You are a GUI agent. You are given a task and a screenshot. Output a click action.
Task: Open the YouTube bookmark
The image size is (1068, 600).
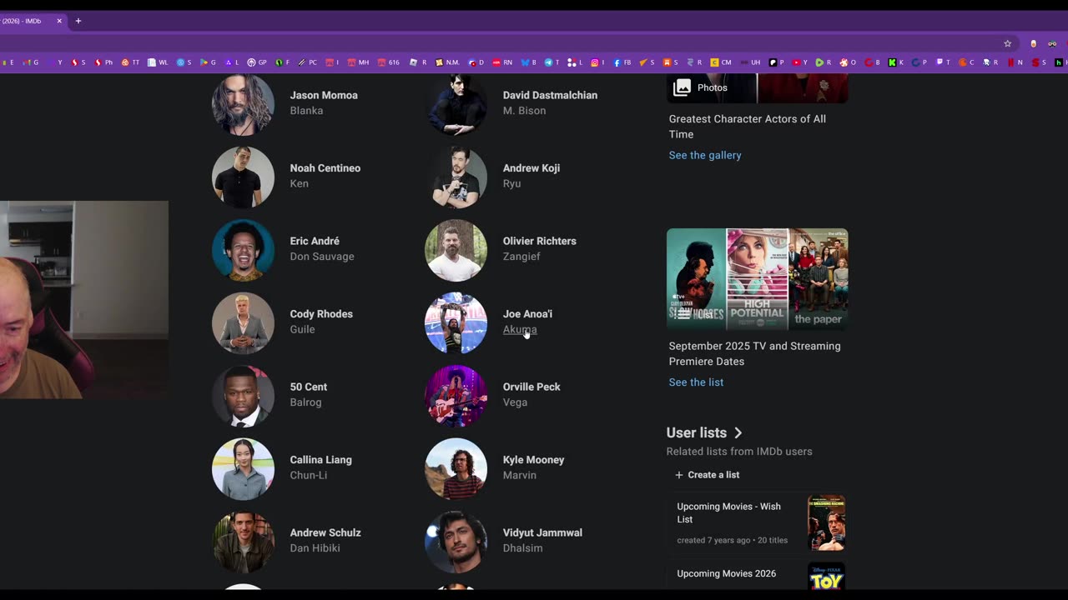pos(799,62)
